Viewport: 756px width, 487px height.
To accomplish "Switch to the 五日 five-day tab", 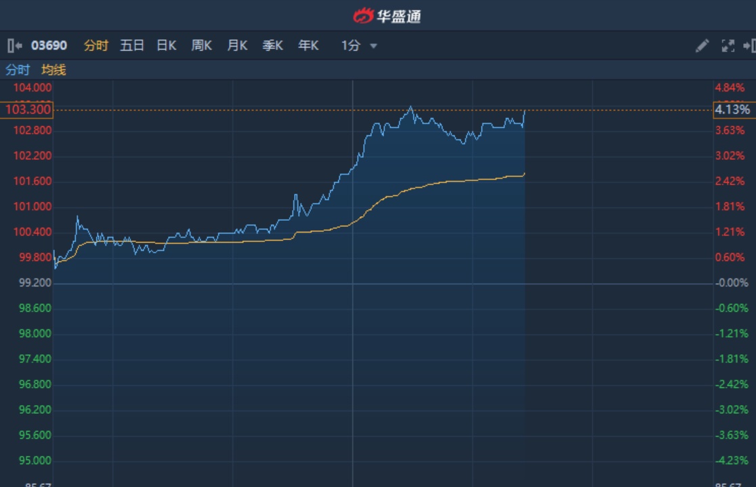I will pyautogui.click(x=131, y=45).
